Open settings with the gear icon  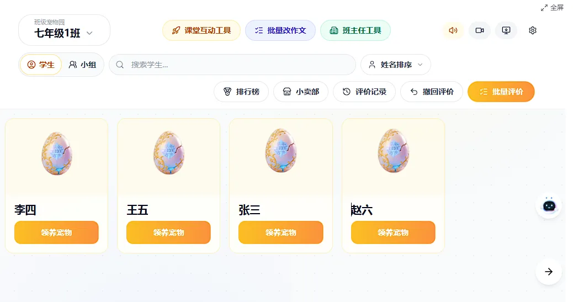[x=533, y=30]
